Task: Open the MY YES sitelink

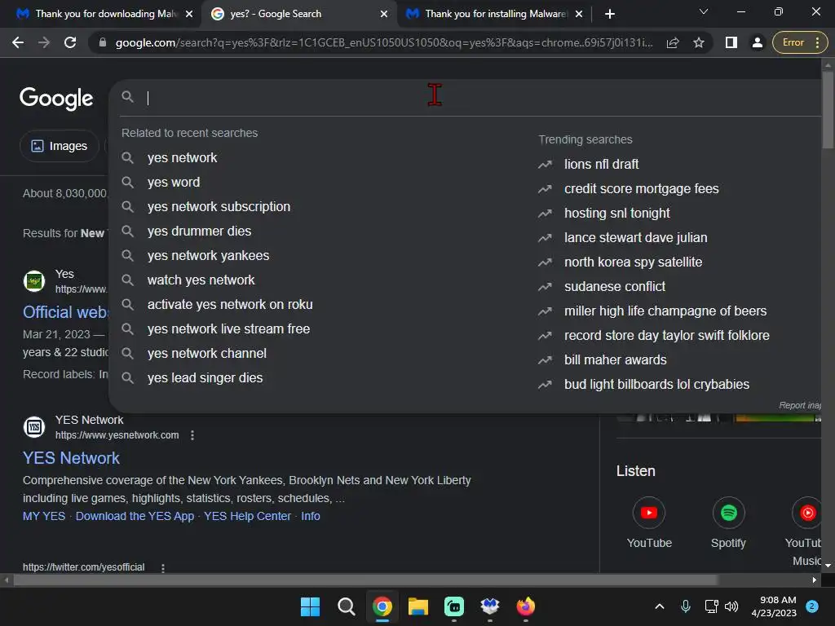Action: point(44,516)
